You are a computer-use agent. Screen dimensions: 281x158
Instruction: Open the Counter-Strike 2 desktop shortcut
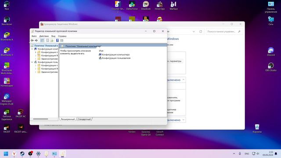pos(118,7)
